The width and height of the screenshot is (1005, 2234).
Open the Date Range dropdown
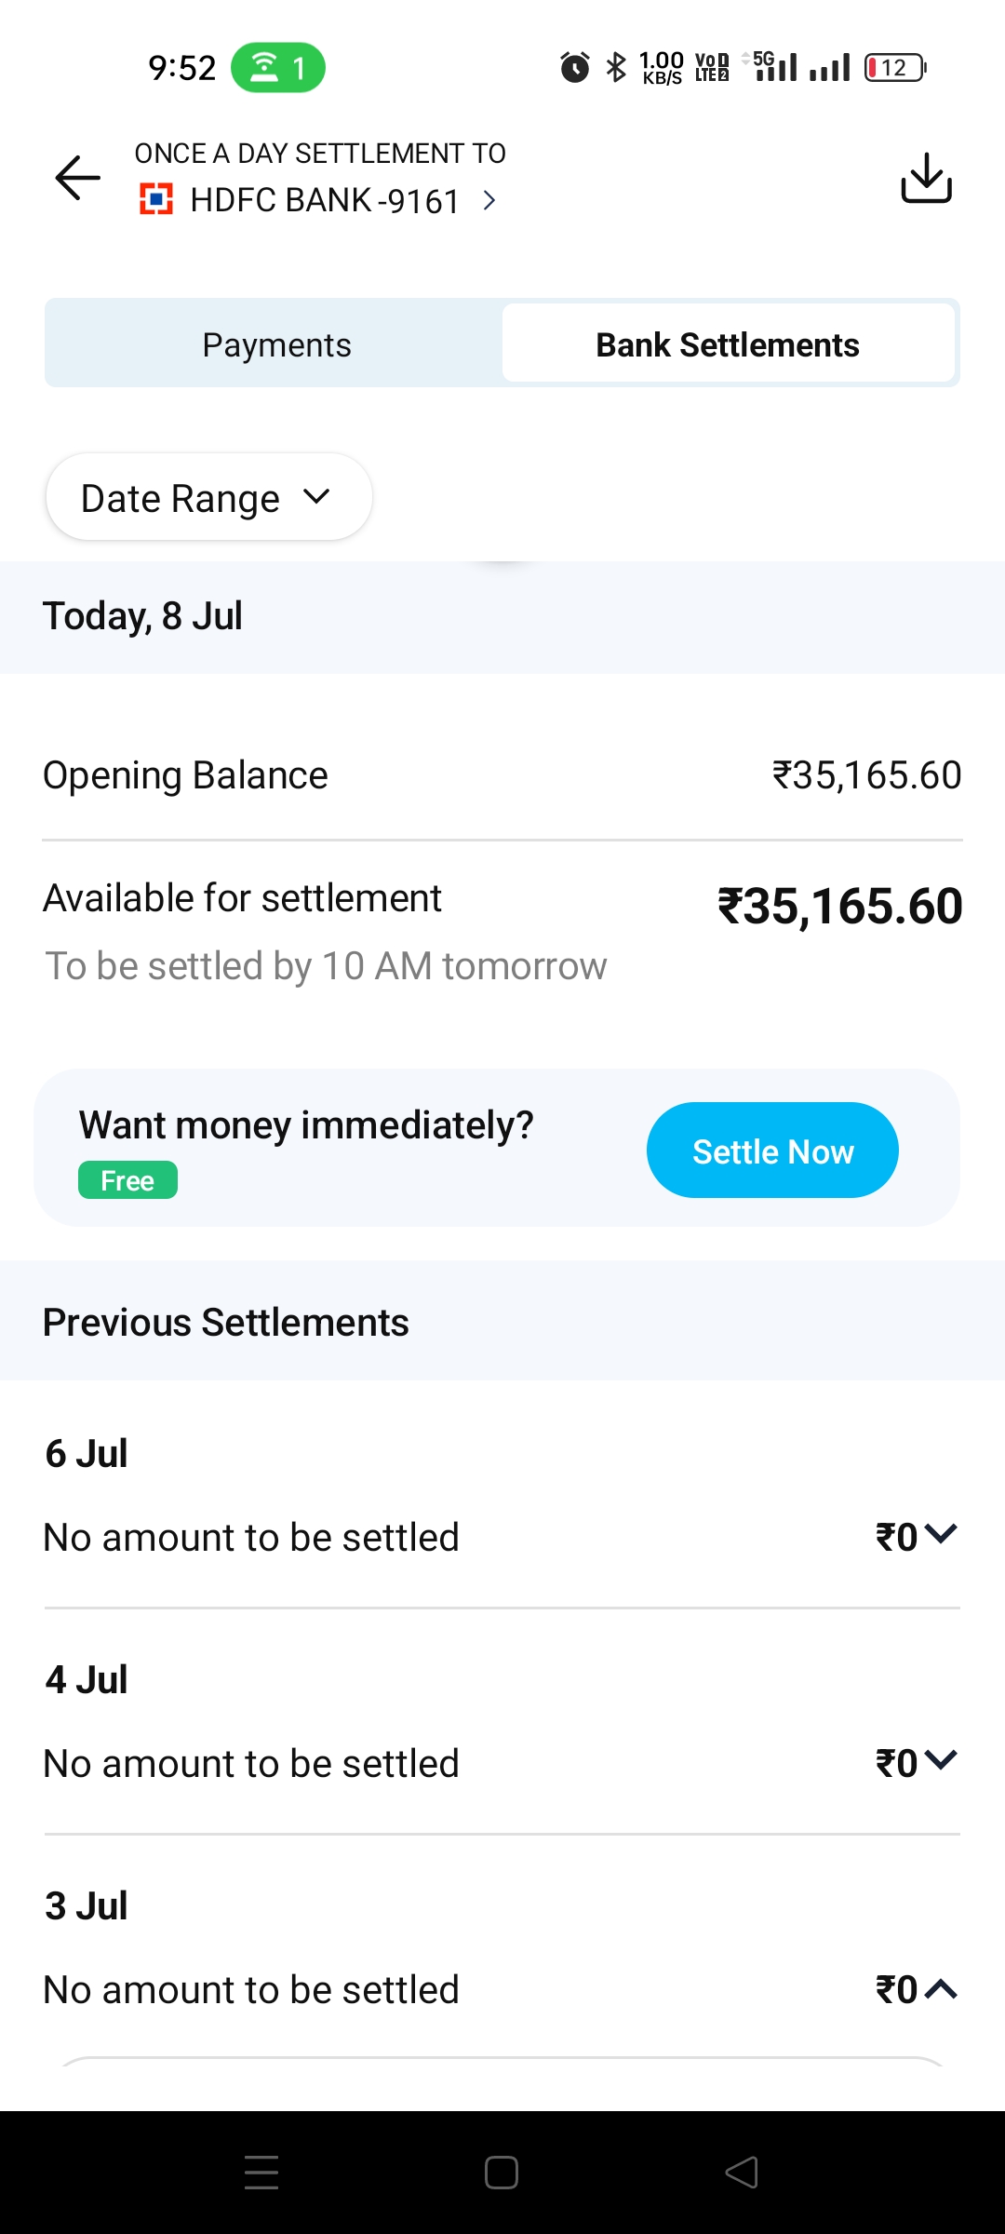click(x=208, y=498)
